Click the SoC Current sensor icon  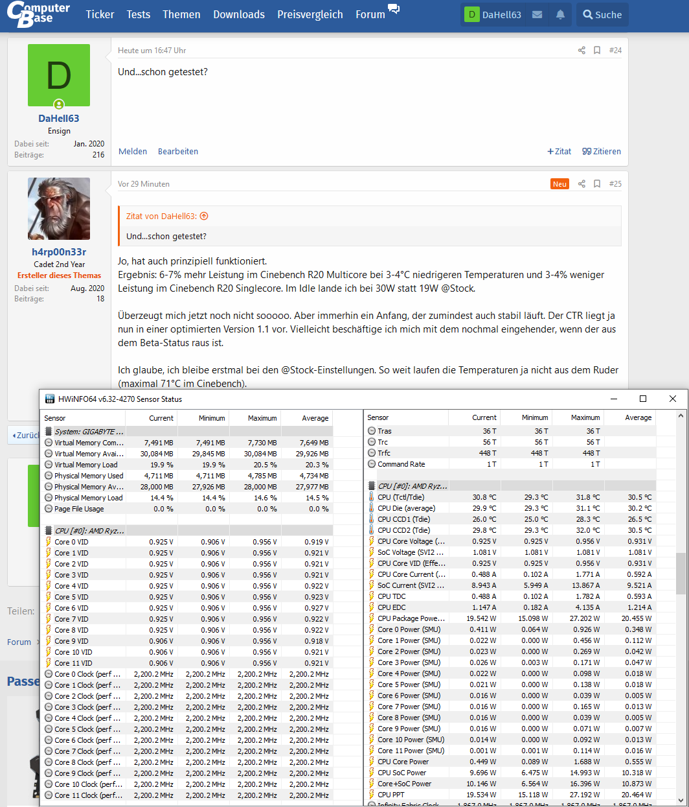[372, 585]
